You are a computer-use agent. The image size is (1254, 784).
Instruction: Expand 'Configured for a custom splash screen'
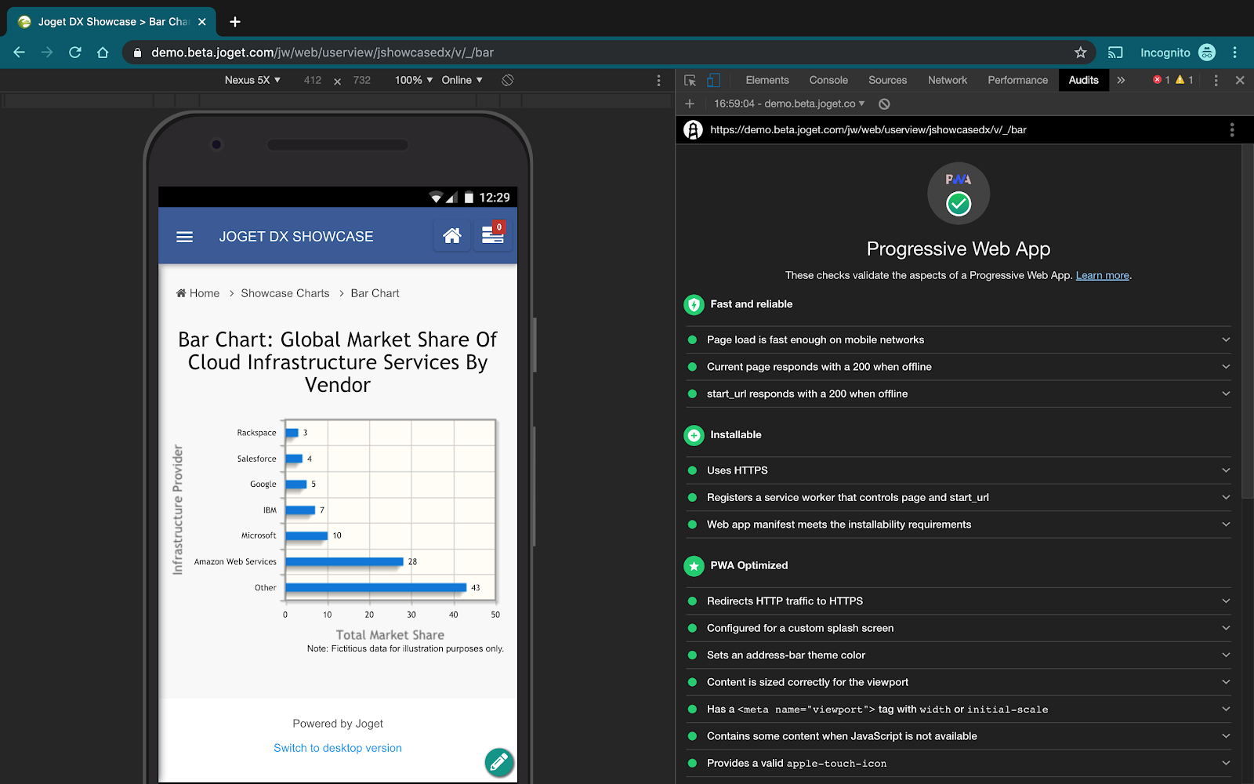tap(959, 628)
